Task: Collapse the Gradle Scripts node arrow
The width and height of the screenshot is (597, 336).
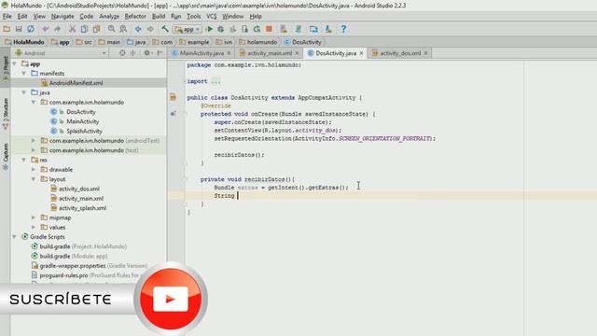Action: 15,236
